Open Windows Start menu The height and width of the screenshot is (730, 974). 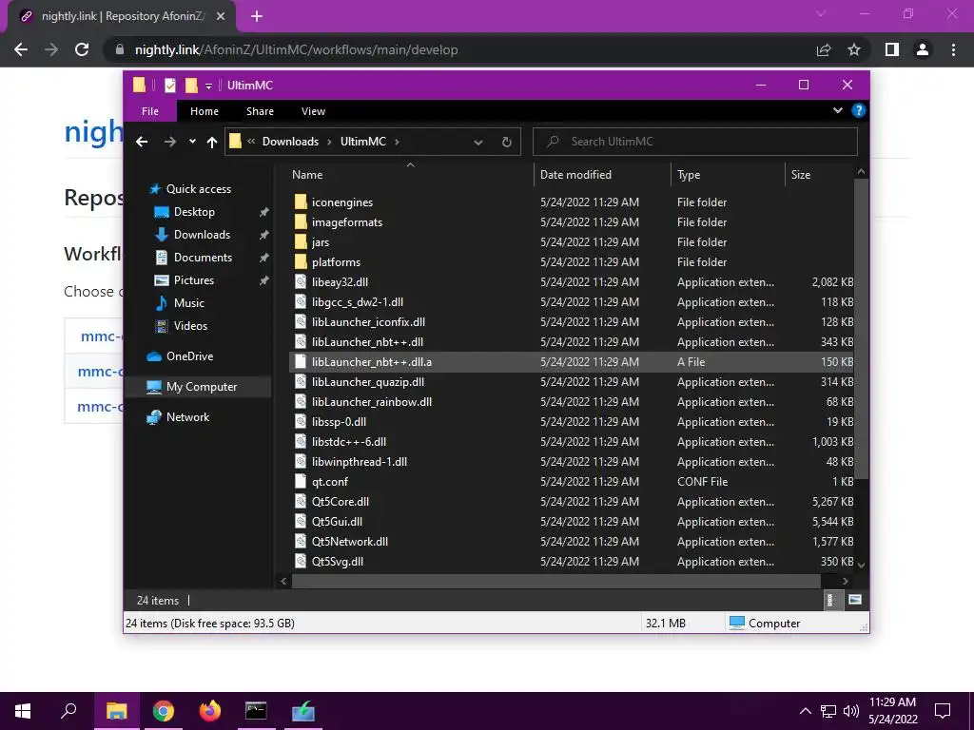click(x=23, y=711)
